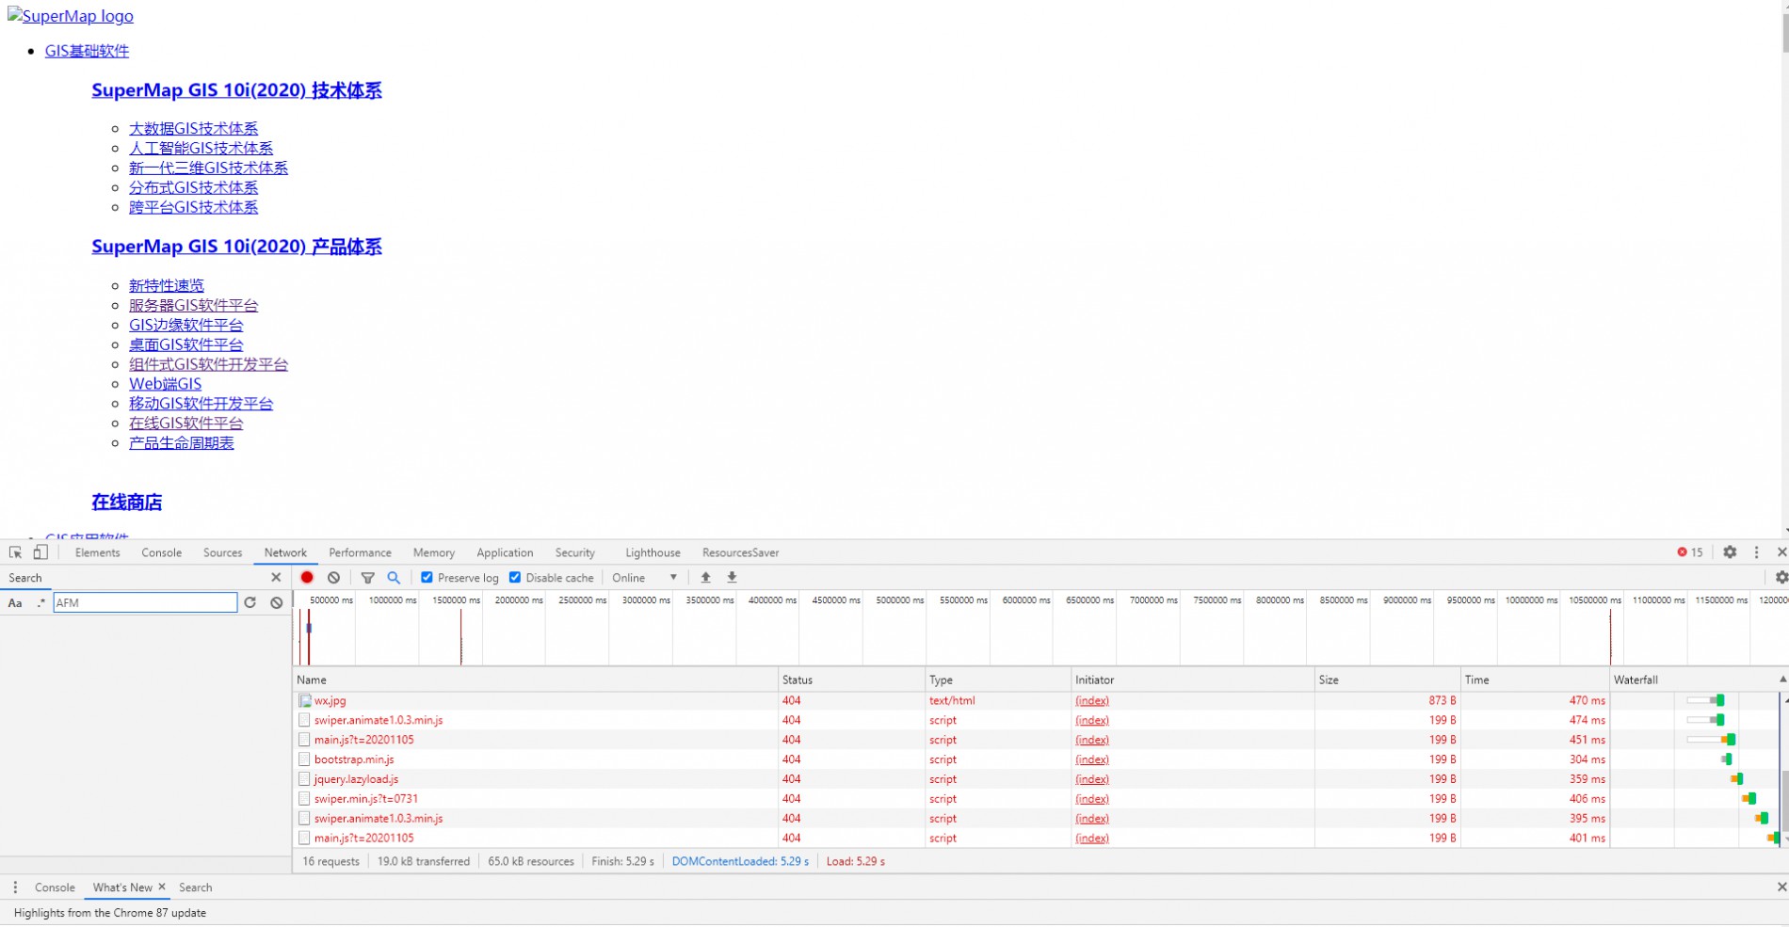The height and width of the screenshot is (927, 1789).
Task: Close the What's New drawer tab
Action: click(162, 887)
